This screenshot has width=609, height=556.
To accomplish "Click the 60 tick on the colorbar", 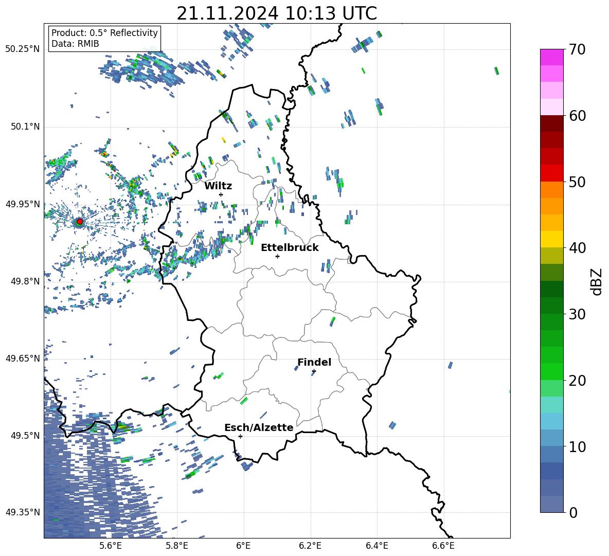I will [x=577, y=116].
